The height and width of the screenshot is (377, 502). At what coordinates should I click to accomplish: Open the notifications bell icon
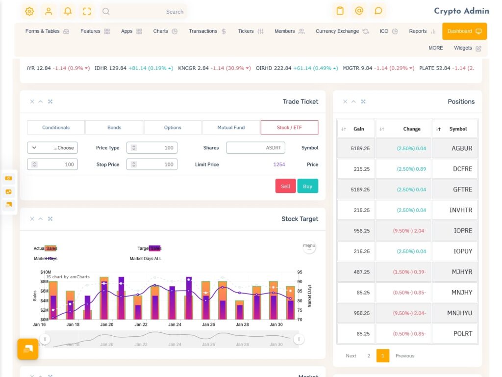[68, 12]
